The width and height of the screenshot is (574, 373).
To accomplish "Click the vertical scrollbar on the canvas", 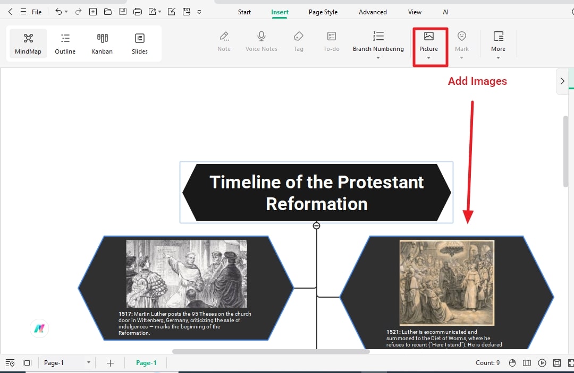I will (x=565, y=151).
